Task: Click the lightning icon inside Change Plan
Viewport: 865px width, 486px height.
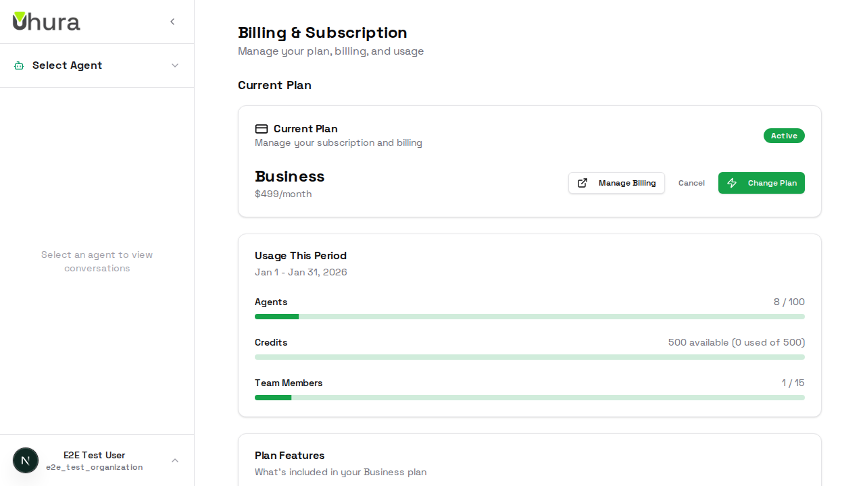Action: coord(732,183)
